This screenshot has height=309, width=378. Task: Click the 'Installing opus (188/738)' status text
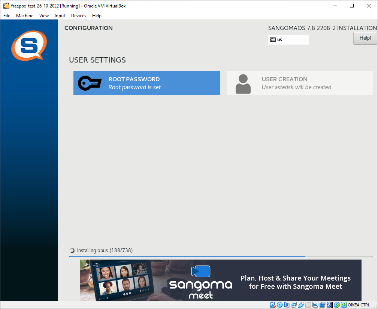(x=105, y=251)
